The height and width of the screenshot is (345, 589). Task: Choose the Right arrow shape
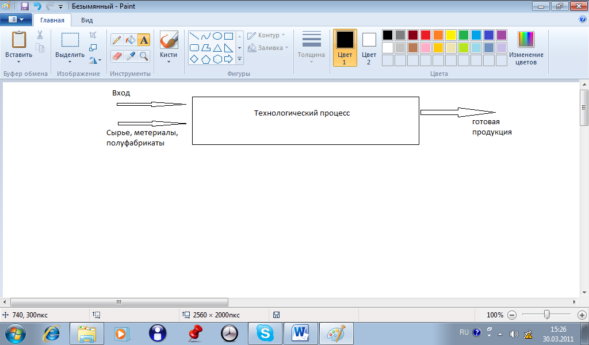[x=228, y=59]
